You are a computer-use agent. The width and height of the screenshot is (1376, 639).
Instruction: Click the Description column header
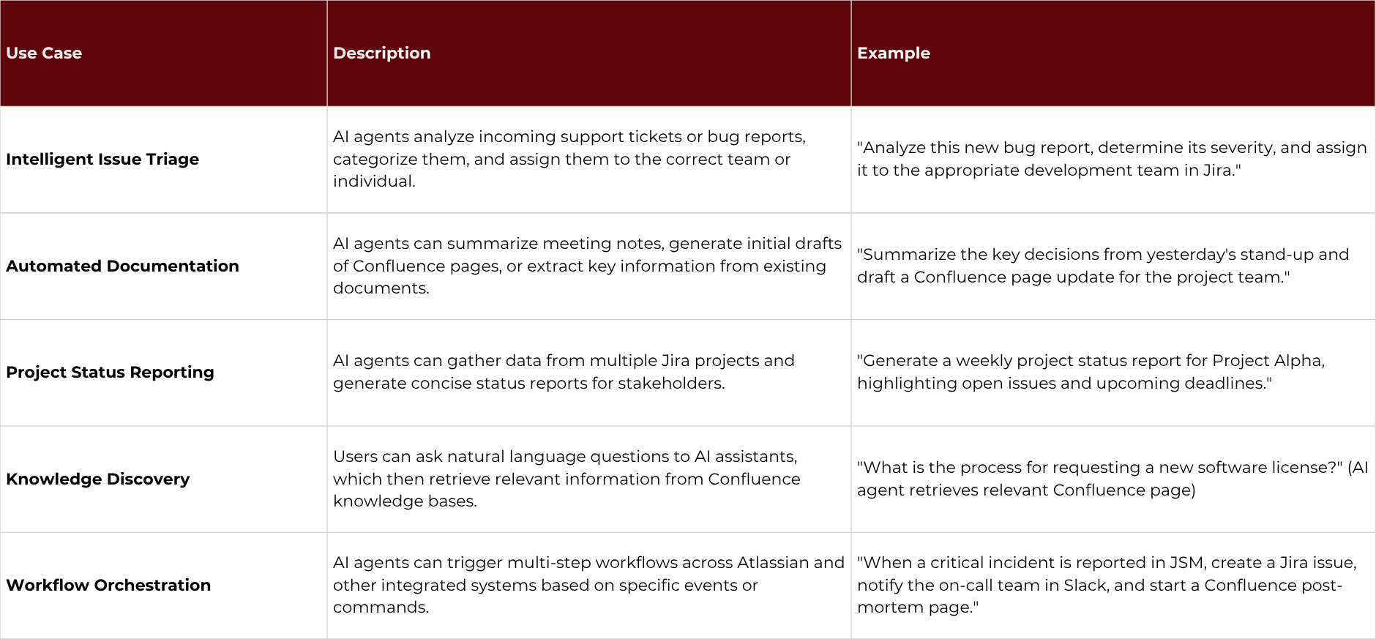381,53
